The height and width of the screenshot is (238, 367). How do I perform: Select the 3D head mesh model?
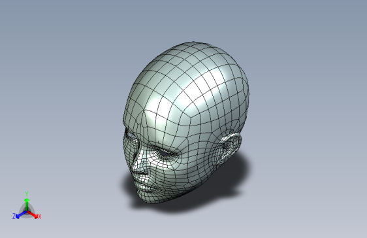click(x=185, y=122)
